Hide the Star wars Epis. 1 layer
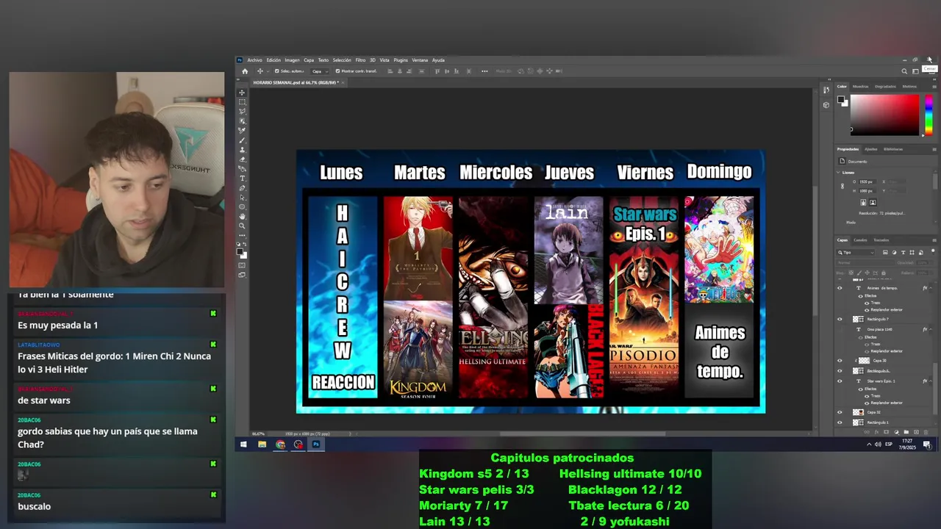This screenshot has width=941, height=529. pos(840,381)
